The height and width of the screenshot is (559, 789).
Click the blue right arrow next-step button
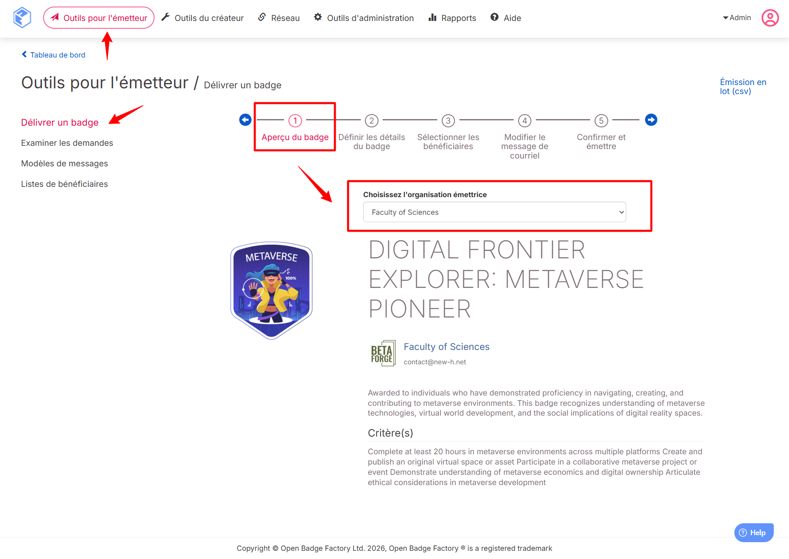click(651, 120)
